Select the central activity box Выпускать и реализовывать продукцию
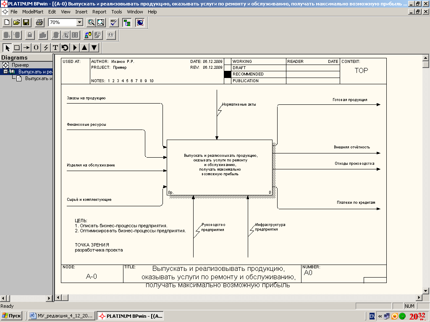The height and width of the screenshot is (322, 430). [x=219, y=168]
